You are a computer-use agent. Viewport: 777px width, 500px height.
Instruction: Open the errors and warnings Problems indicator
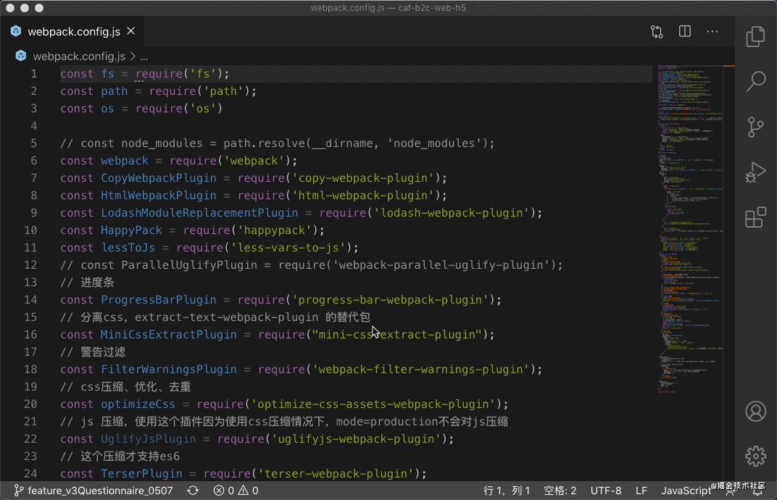click(236, 491)
